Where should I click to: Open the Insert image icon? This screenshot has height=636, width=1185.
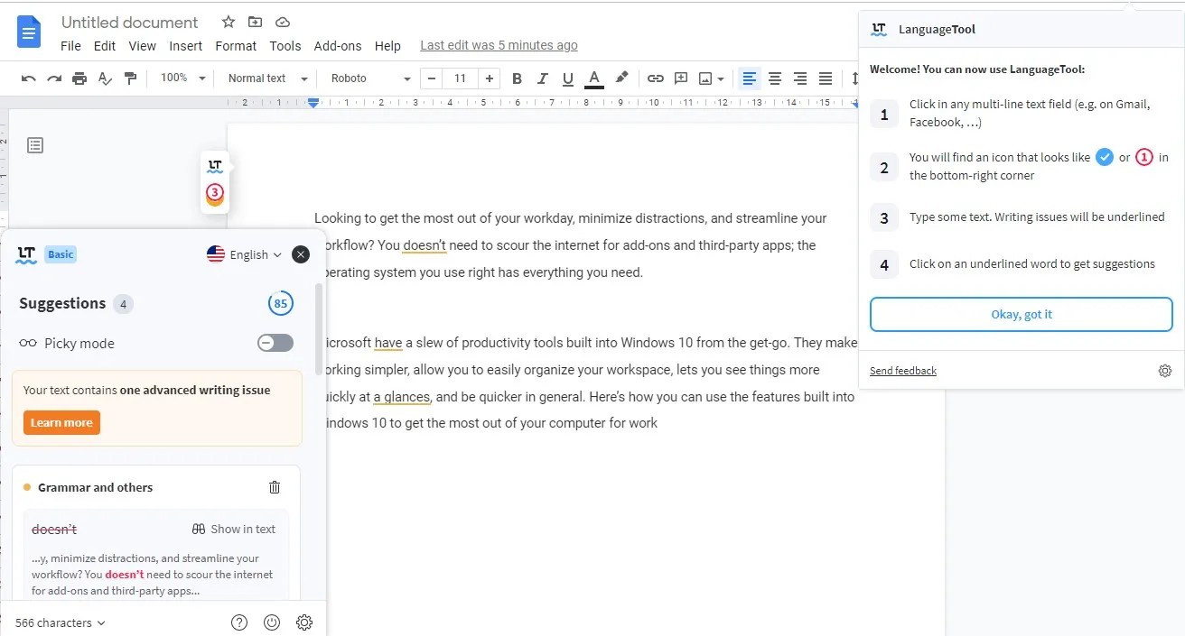click(707, 78)
